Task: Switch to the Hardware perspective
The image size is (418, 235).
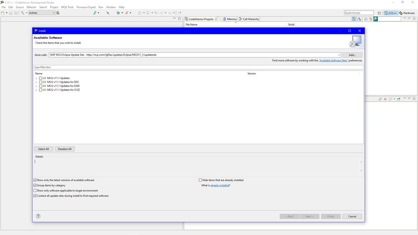Action: coord(407,13)
